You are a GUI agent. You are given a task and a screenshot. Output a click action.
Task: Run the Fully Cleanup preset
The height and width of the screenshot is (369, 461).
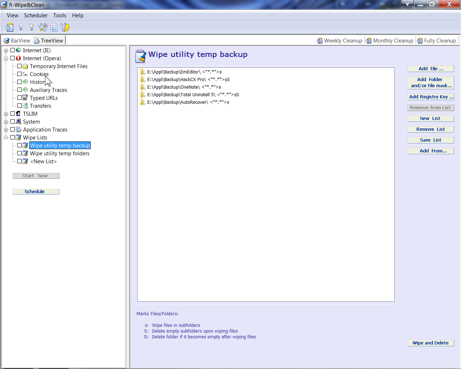(x=437, y=41)
